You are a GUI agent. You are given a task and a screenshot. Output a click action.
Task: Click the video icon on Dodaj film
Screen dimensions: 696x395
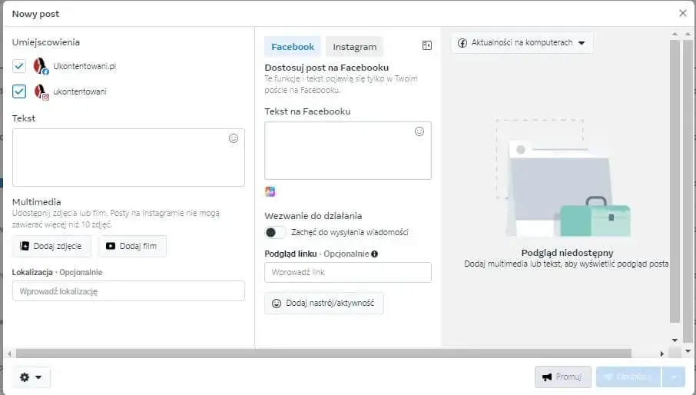click(x=111, y=246)
